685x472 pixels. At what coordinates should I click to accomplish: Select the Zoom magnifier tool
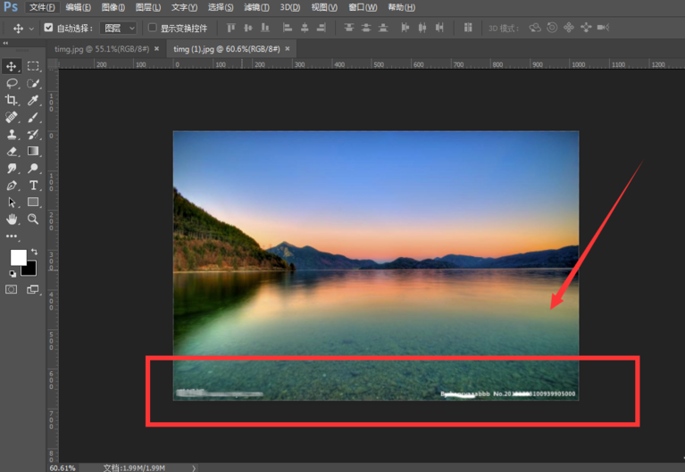33,219
